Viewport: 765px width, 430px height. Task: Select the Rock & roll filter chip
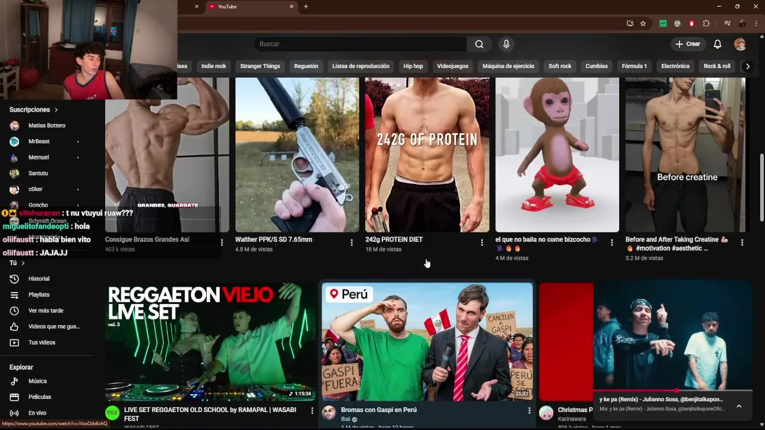[717, 66]
